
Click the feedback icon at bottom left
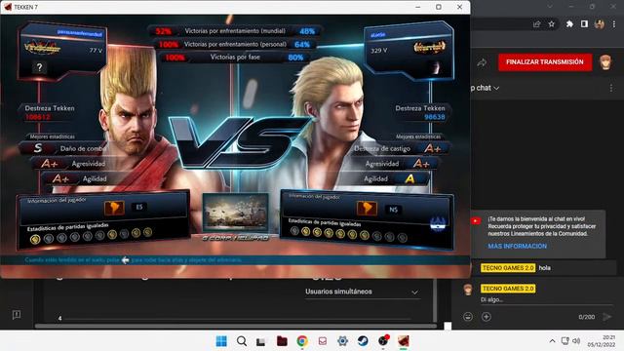coord(17,315)
